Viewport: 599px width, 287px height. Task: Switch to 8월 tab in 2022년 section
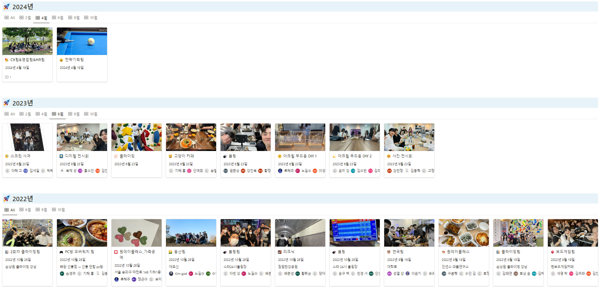click(41, 210)
